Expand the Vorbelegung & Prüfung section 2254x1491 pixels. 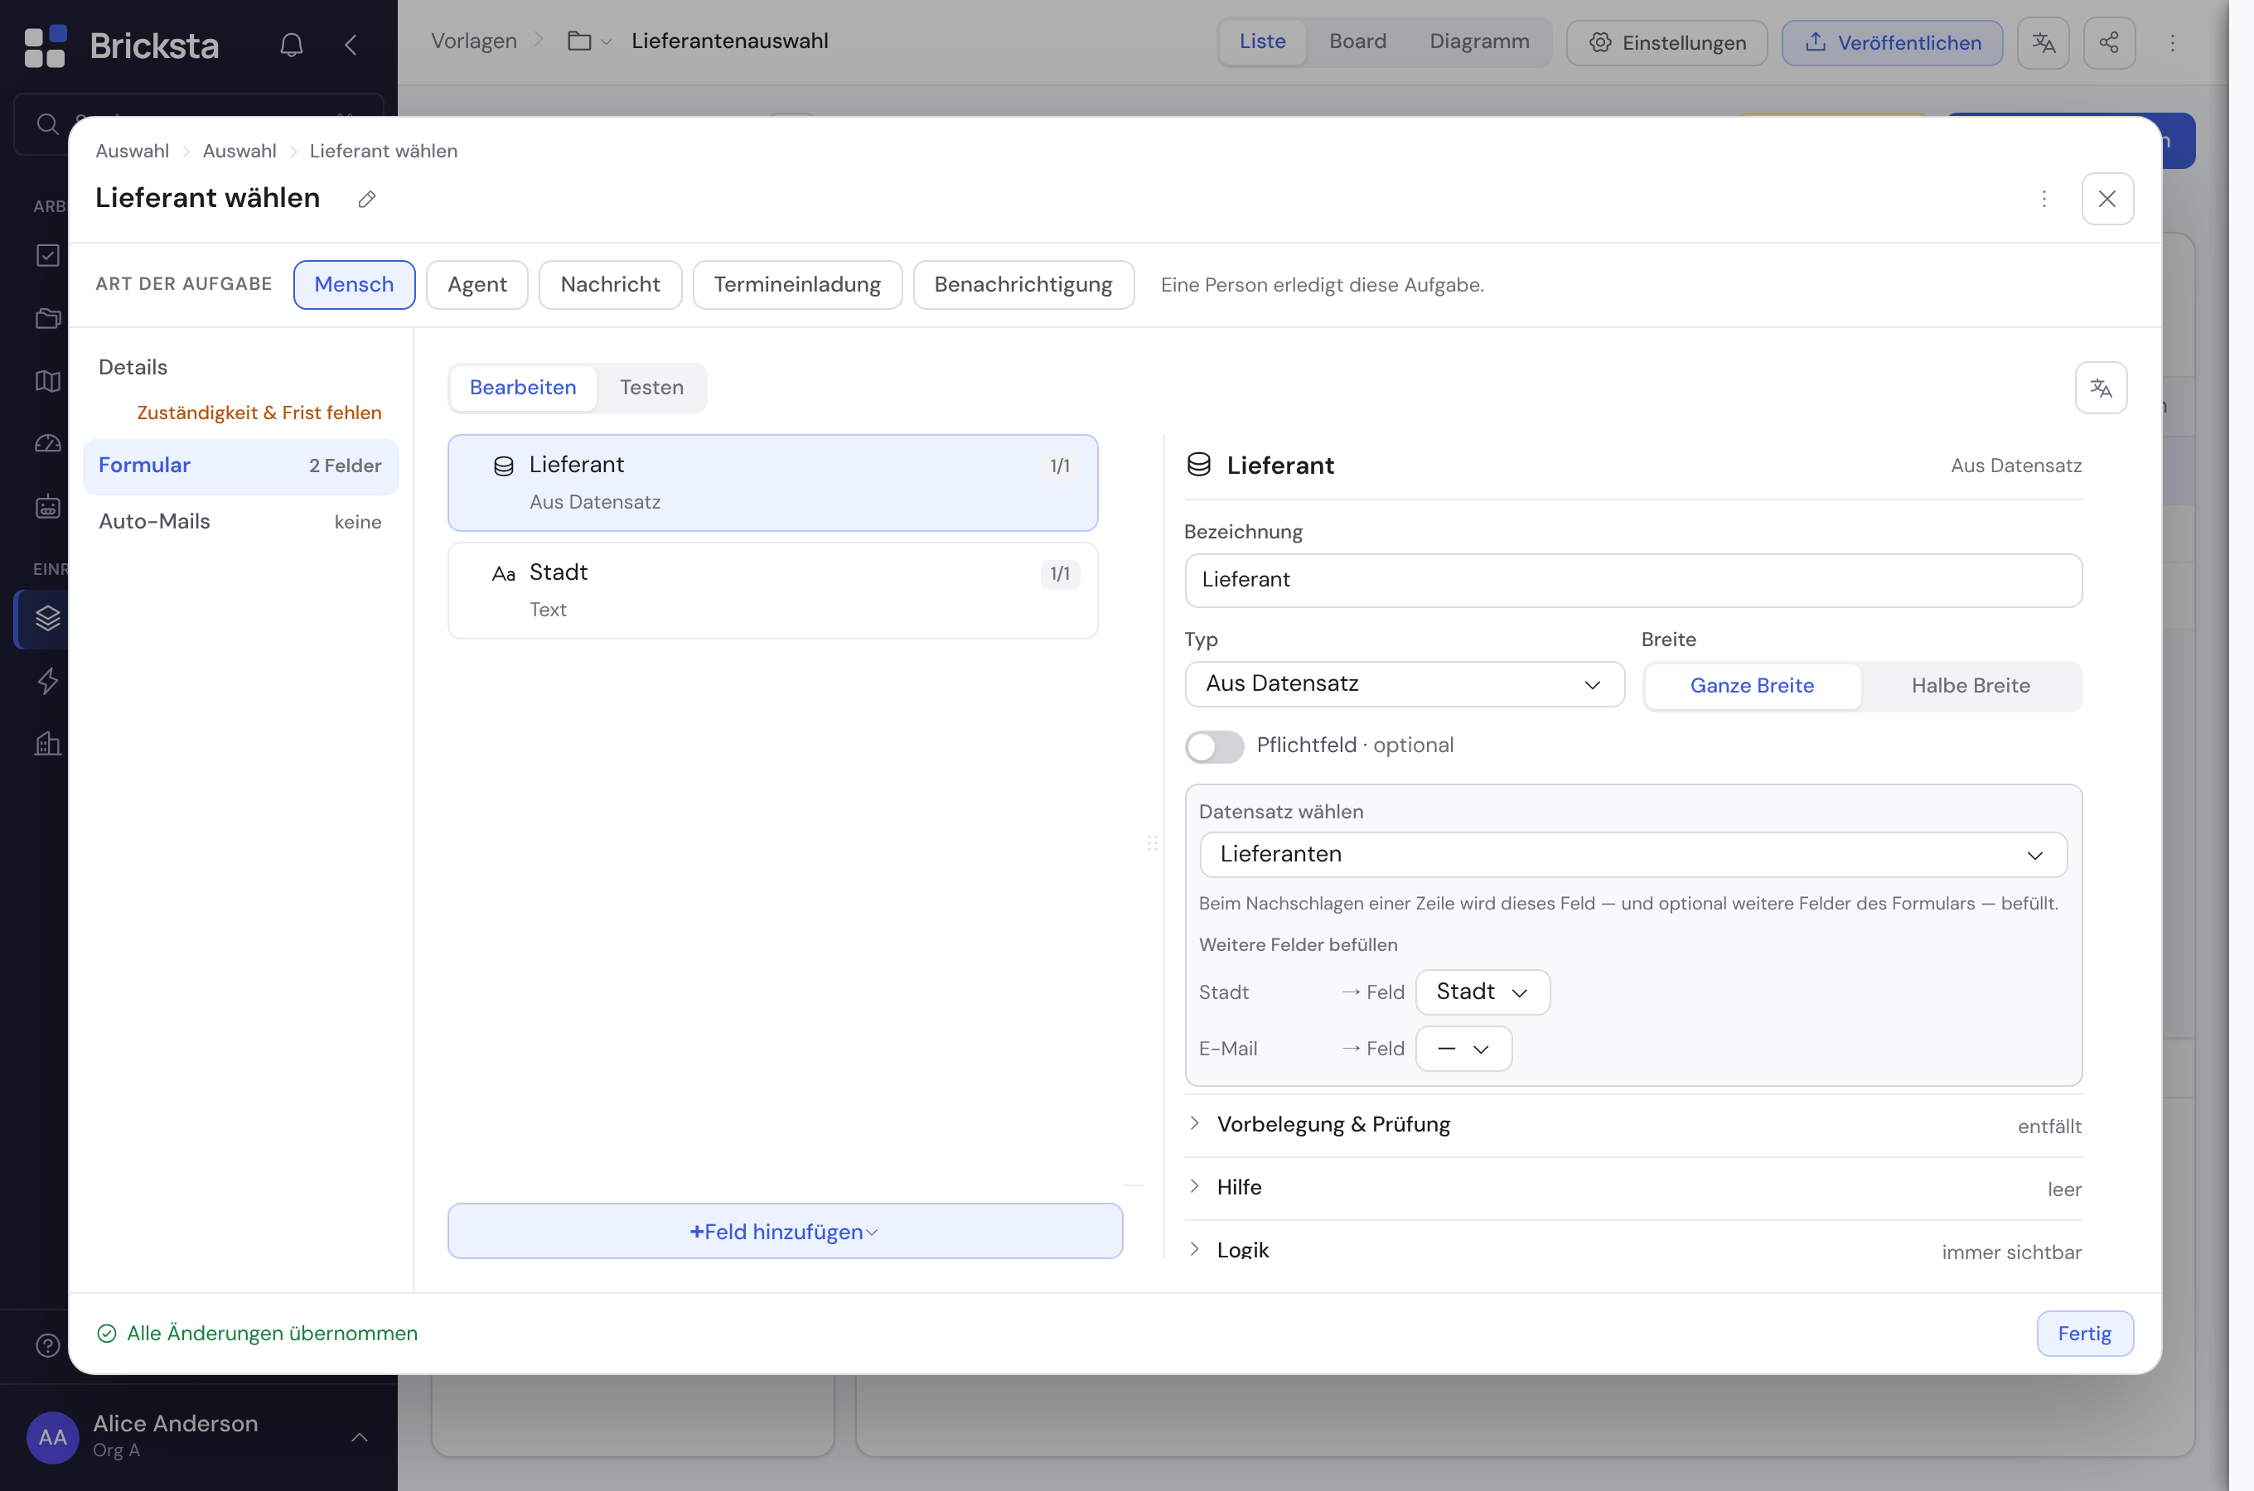(x=1633, y=1125)
